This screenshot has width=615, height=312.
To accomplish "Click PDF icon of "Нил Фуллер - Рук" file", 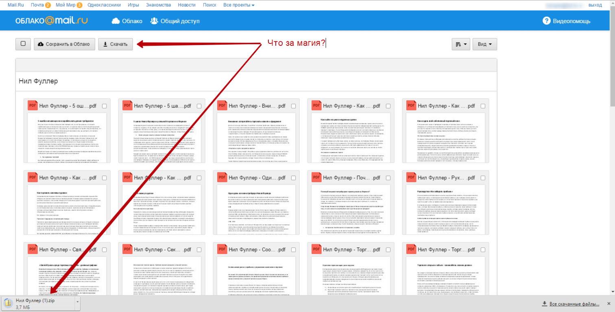I will pyautogui.click(x=412, y=177).
